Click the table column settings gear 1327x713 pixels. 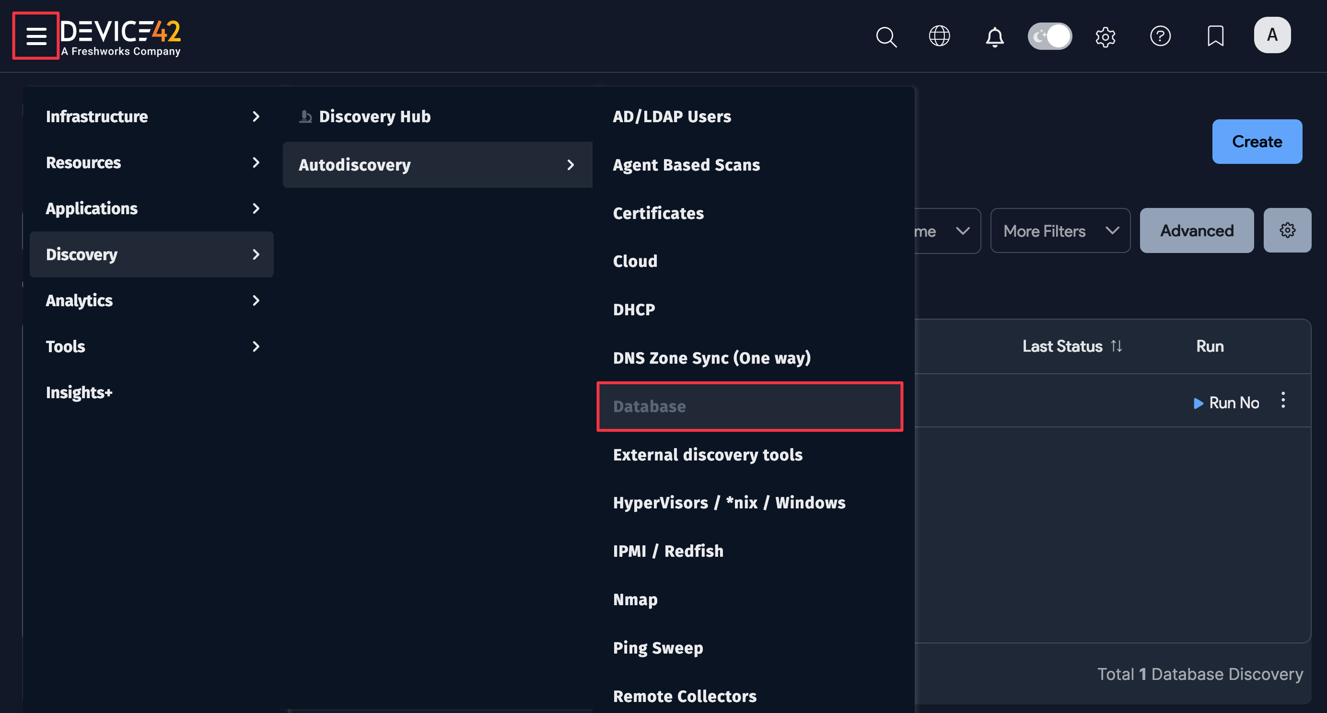click(1287, 230)
